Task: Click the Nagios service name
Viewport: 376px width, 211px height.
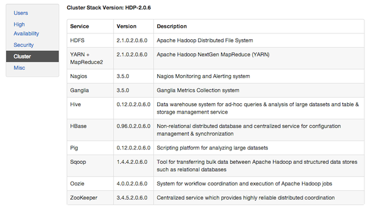Action: click(79, 76)
